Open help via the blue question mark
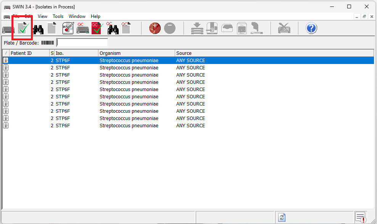This screenshot has width=377, height=224. click(x=311, y=28)
